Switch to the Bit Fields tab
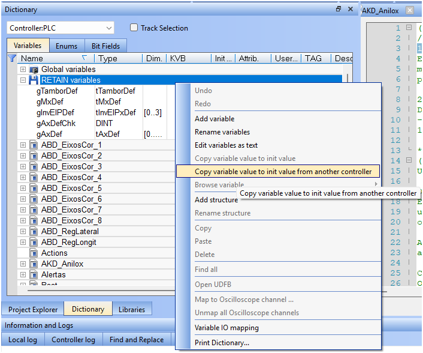 [x=105, y=46]
